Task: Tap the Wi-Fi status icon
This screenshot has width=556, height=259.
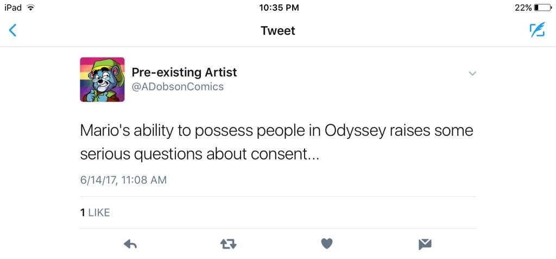Action: 30,8
